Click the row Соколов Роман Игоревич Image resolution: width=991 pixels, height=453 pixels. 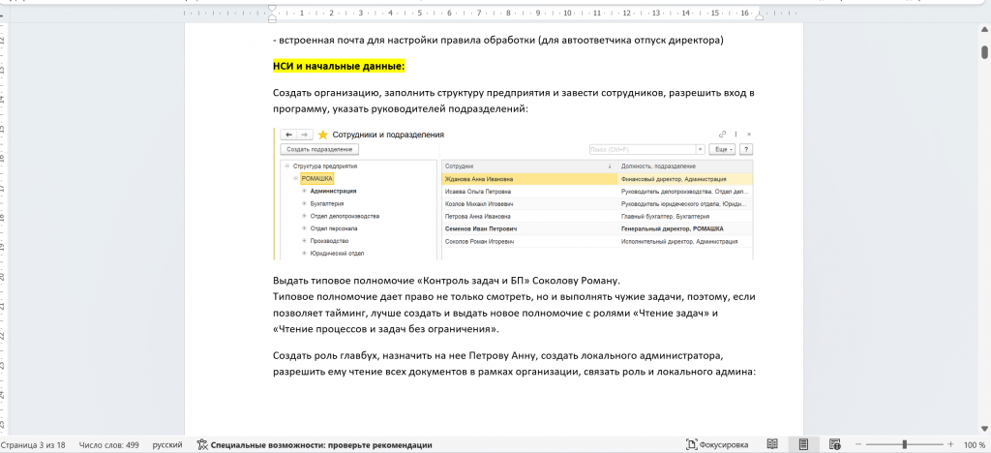[x=597, y=241]
